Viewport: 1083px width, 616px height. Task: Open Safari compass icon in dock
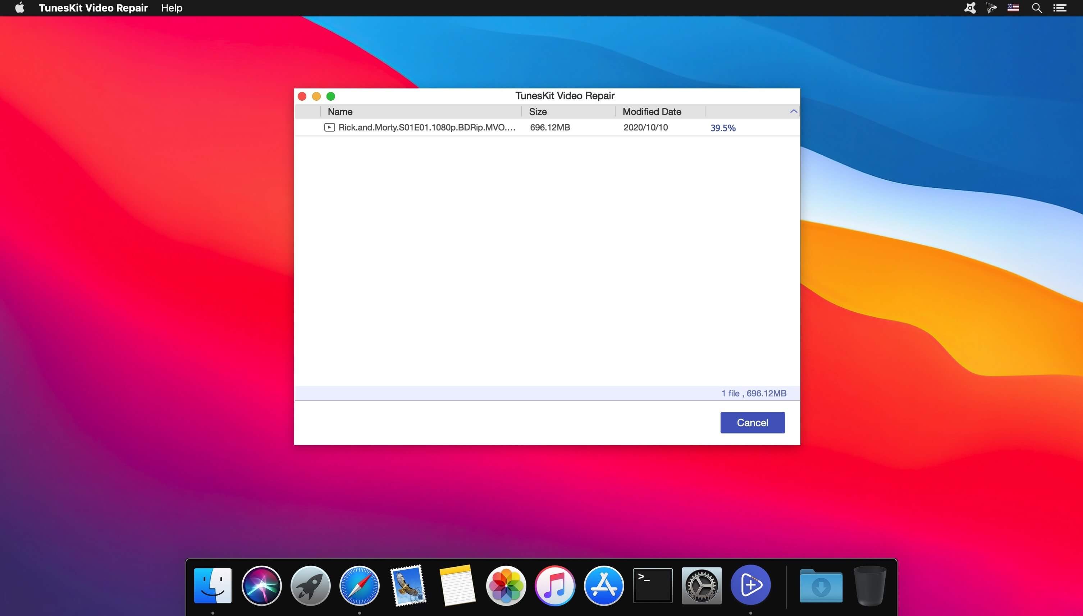[359, 585]
